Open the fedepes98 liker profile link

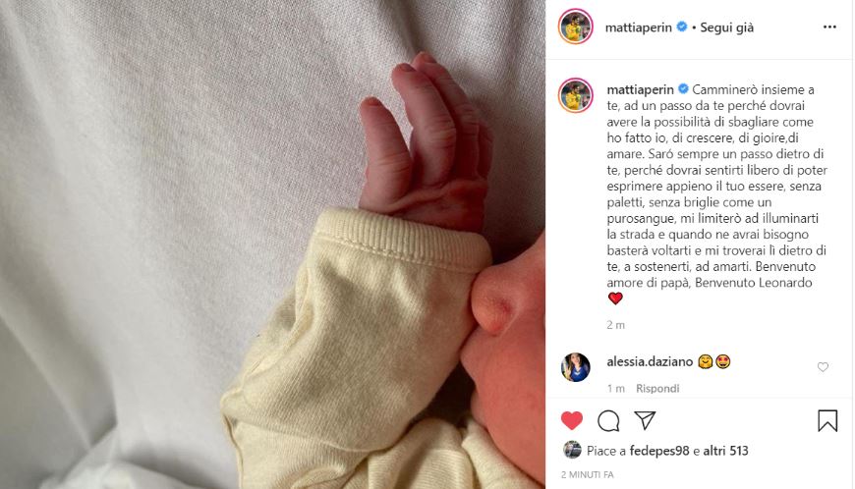659,451
